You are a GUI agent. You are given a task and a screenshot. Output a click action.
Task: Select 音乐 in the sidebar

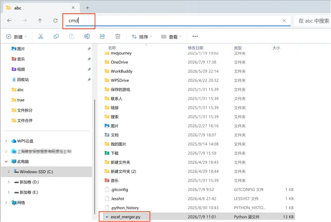[18, 59]
